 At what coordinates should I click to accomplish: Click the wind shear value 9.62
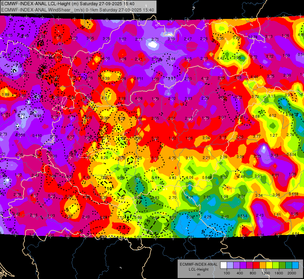coord(156,217)
